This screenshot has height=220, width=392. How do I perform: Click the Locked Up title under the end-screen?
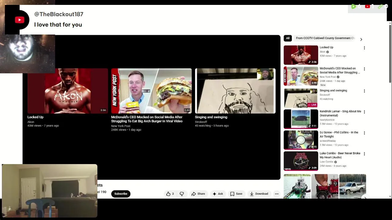tap(36, 117)
